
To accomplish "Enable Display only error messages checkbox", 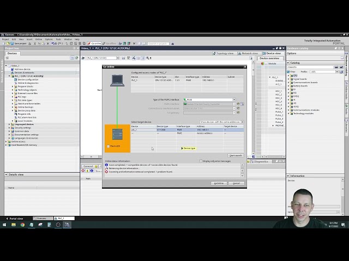I will tap(201, 161).
